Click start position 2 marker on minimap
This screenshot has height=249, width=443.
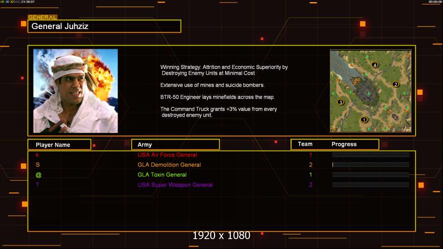pos(396,84)
